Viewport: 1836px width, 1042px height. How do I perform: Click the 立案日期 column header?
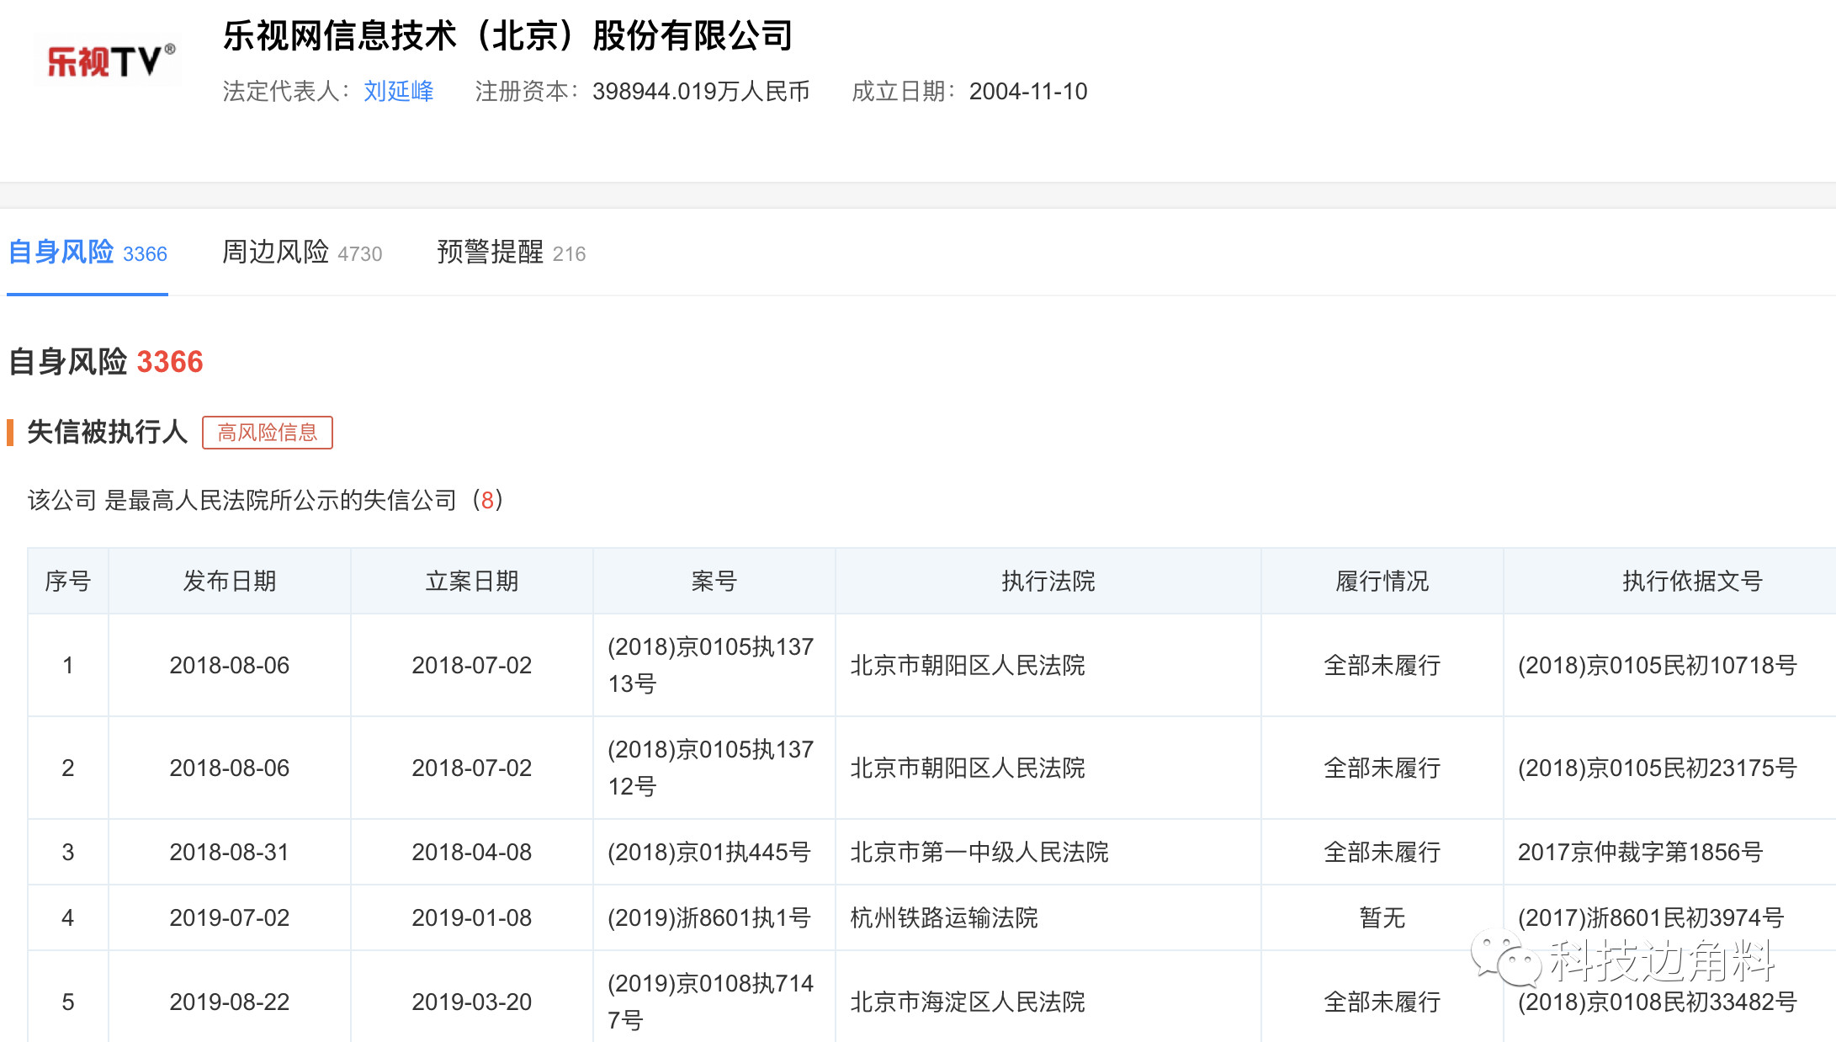472,581
